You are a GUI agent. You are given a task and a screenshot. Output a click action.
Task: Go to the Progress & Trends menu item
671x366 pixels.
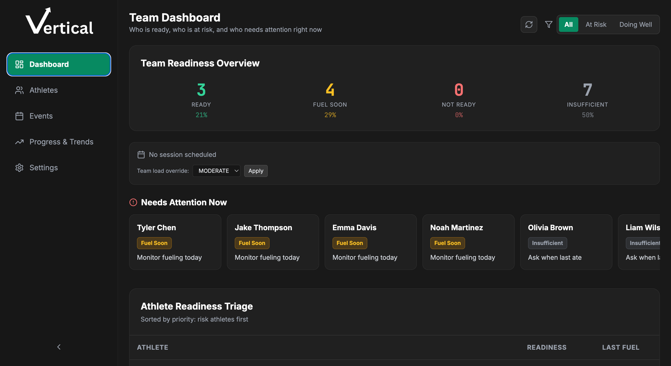point(62,142)
